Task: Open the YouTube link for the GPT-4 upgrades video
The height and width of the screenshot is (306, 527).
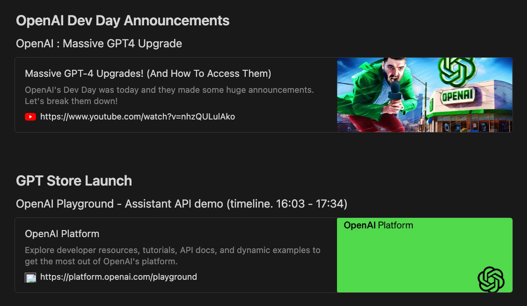Action: (138, 117)
